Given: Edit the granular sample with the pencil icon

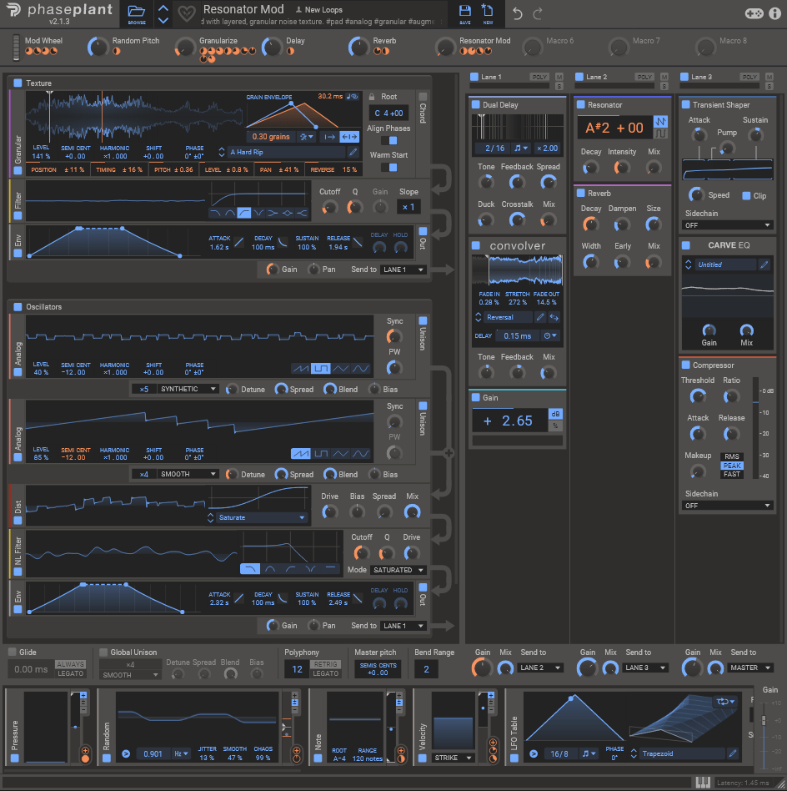Looking at the screenshot, I should coord(353,152).
